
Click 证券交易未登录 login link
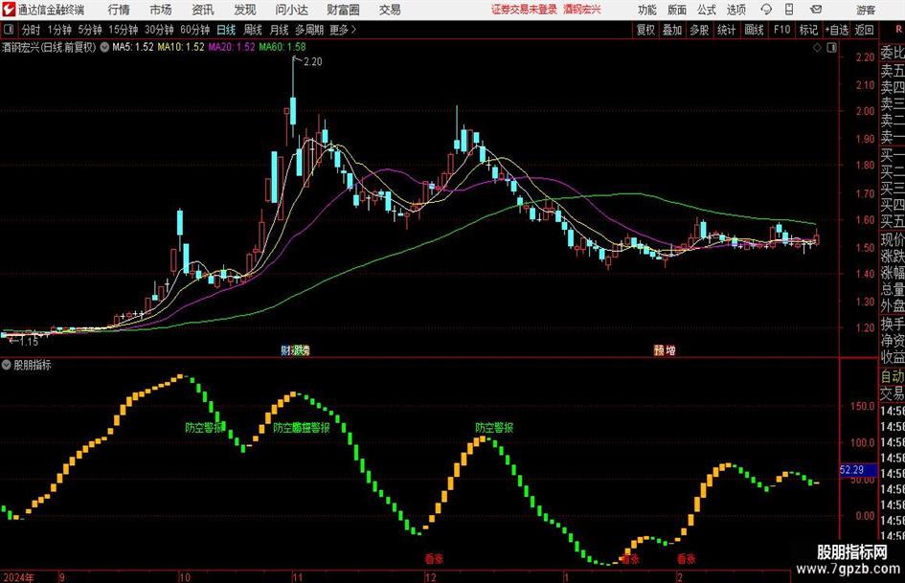[x=524, y=10]
